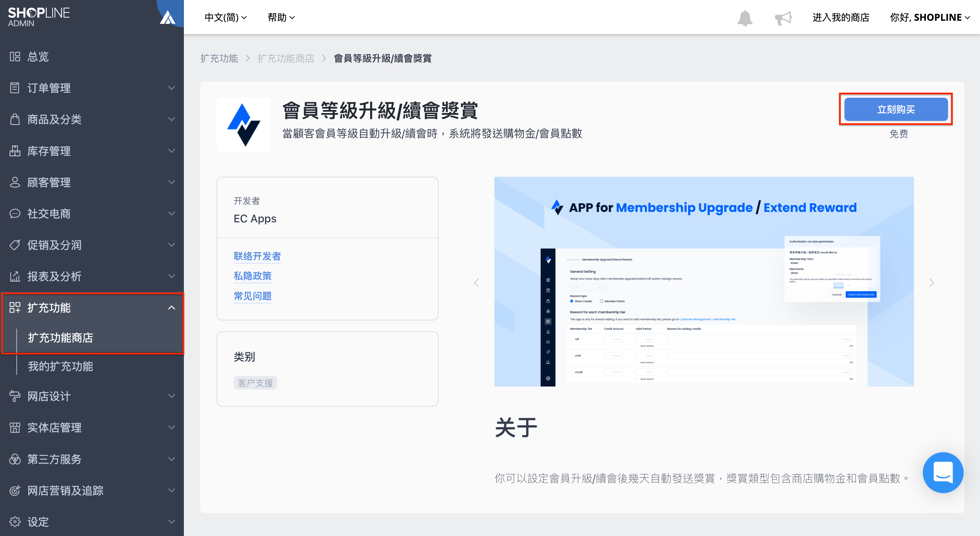Click the 报表及分析 chart icon
The image size is (980, 536).
[15, 276]
